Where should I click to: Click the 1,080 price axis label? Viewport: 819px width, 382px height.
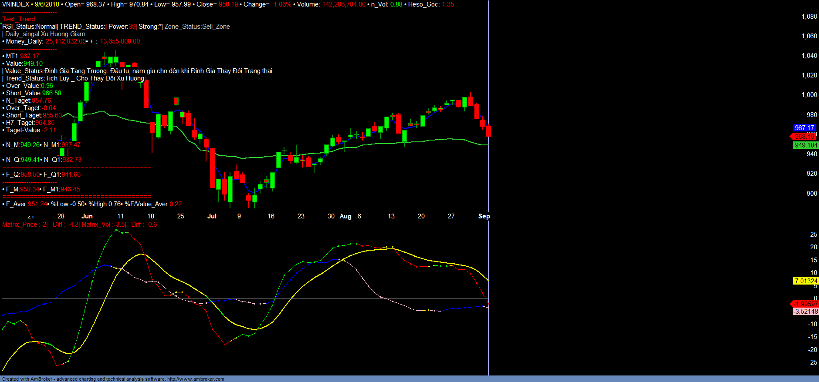click(809, 17)
